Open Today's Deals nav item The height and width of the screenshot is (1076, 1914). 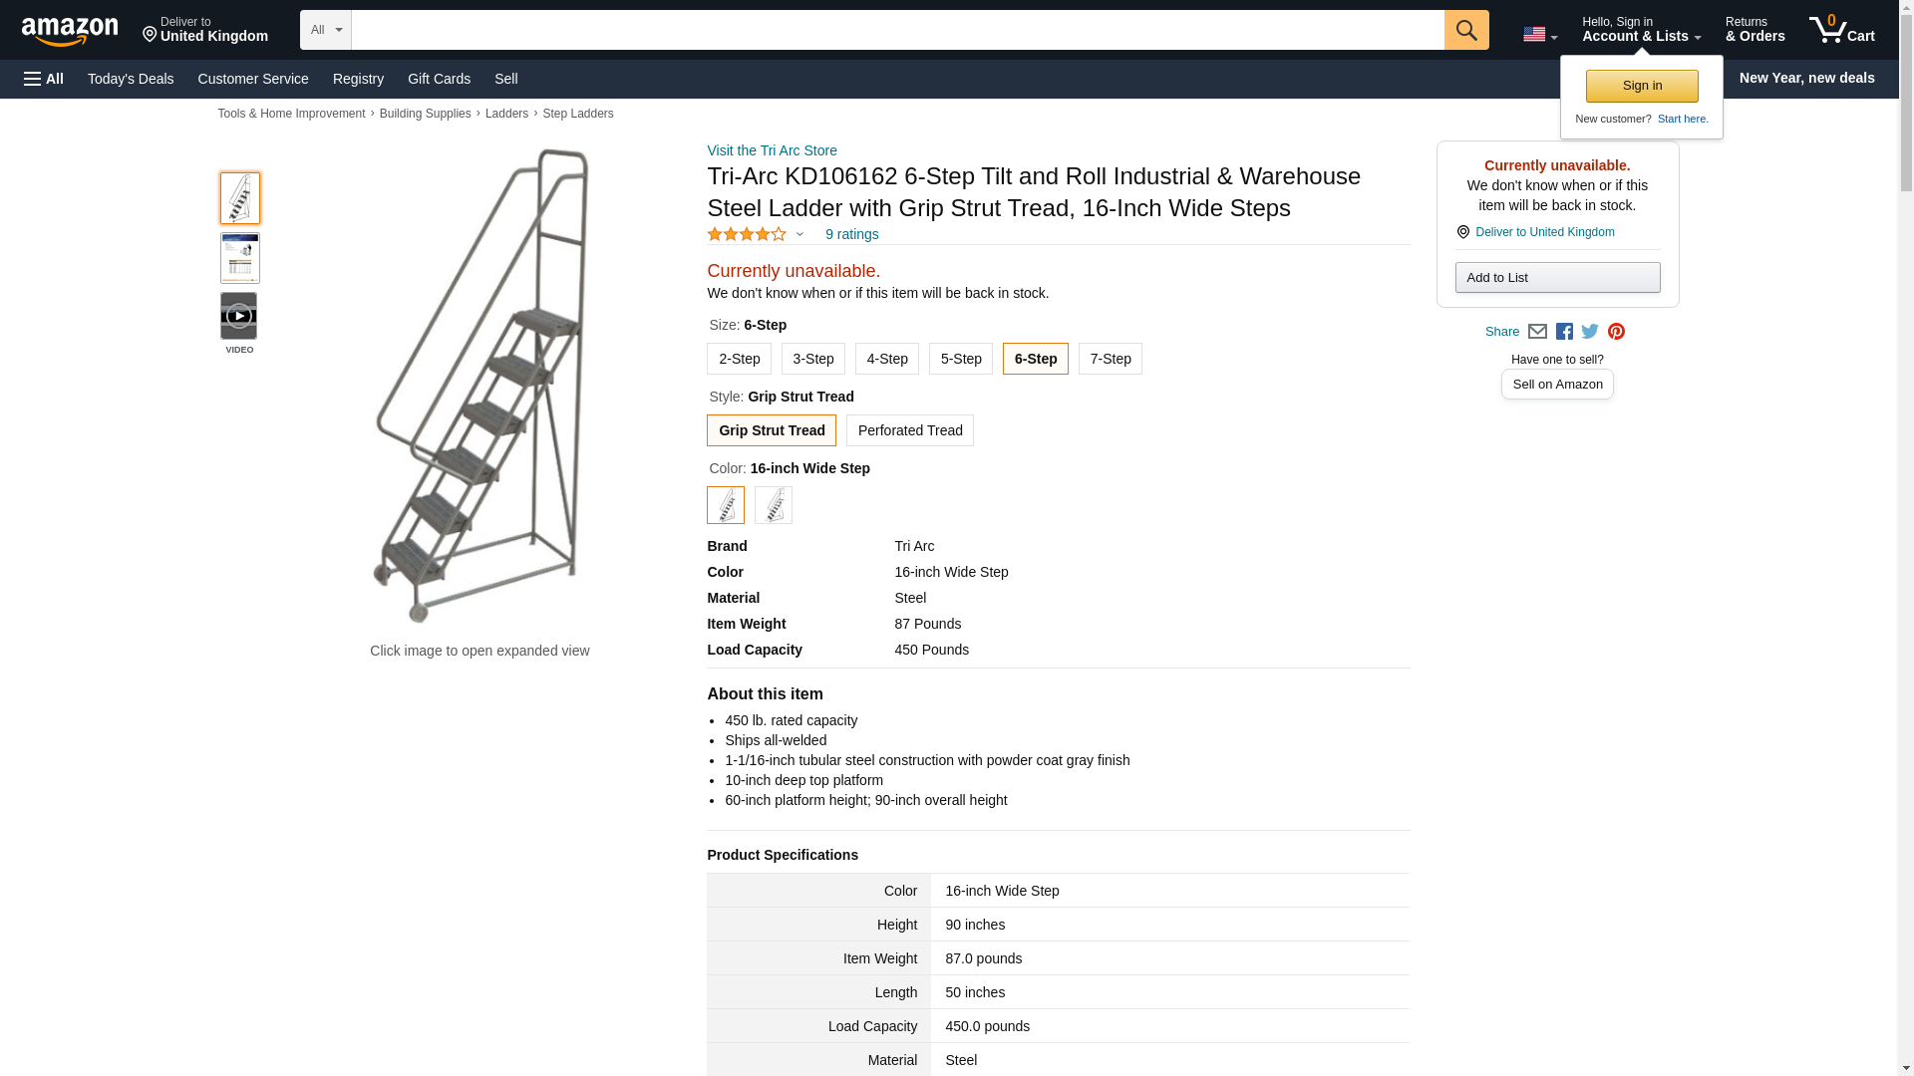coord(131,79)
